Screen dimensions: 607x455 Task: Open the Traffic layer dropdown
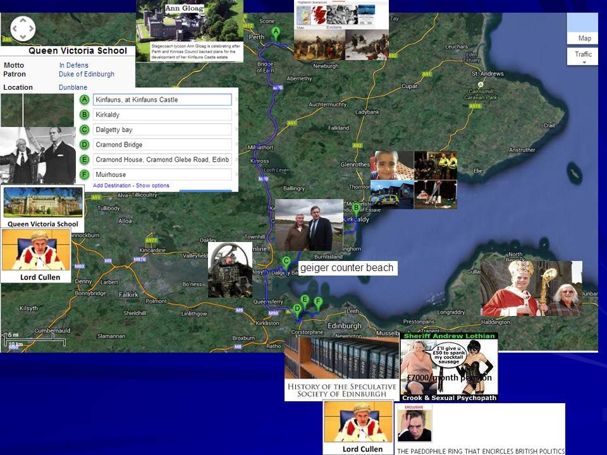pyautogui.click(x=583, y=56)
